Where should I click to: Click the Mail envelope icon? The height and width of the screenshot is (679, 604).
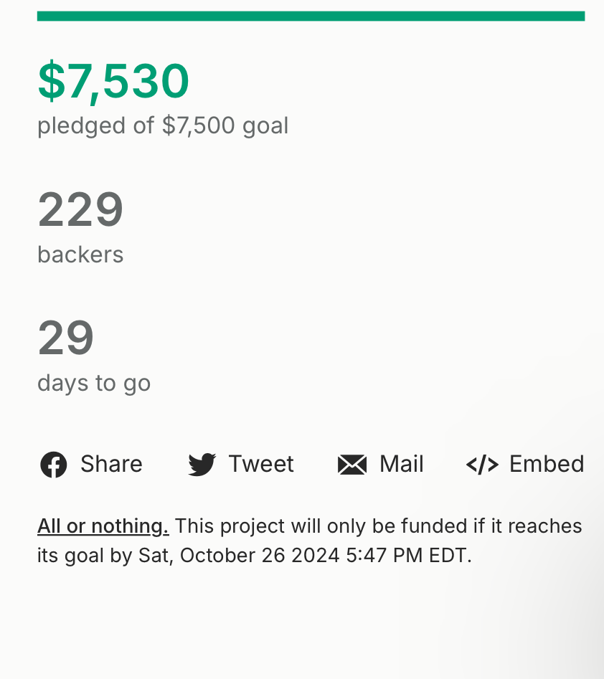pos(352,465)
